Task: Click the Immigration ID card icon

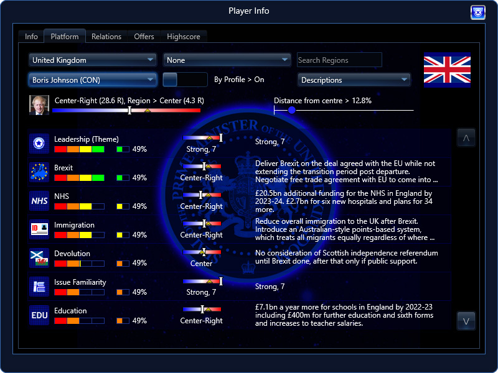Action: pos(39,230)
